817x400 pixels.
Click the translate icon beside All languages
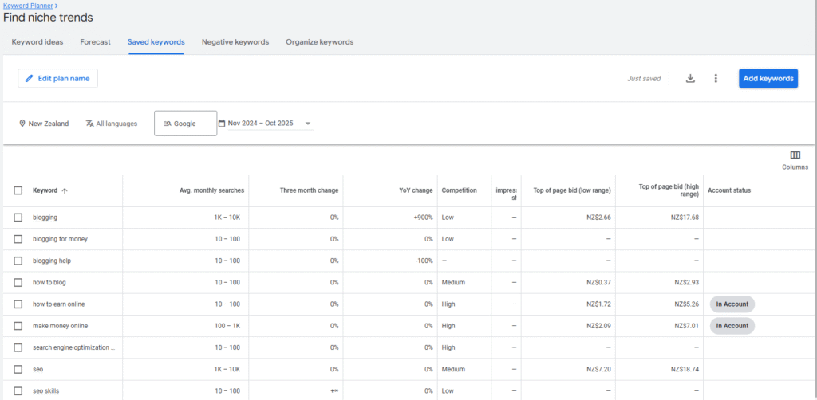89,124
